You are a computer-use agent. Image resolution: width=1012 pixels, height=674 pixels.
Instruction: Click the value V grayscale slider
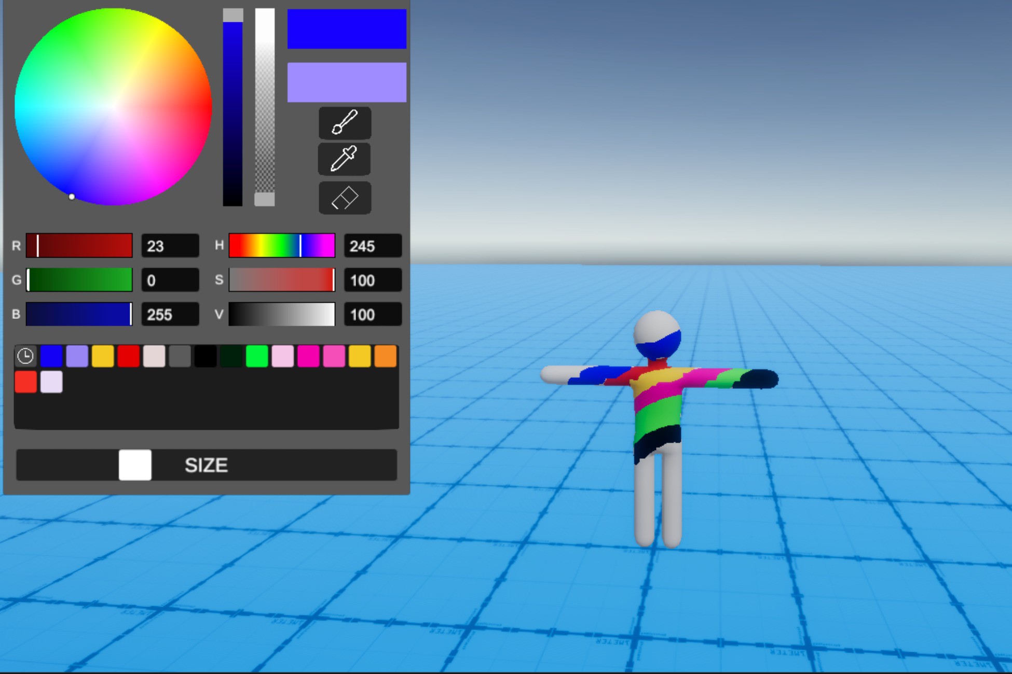pos(282,314)
